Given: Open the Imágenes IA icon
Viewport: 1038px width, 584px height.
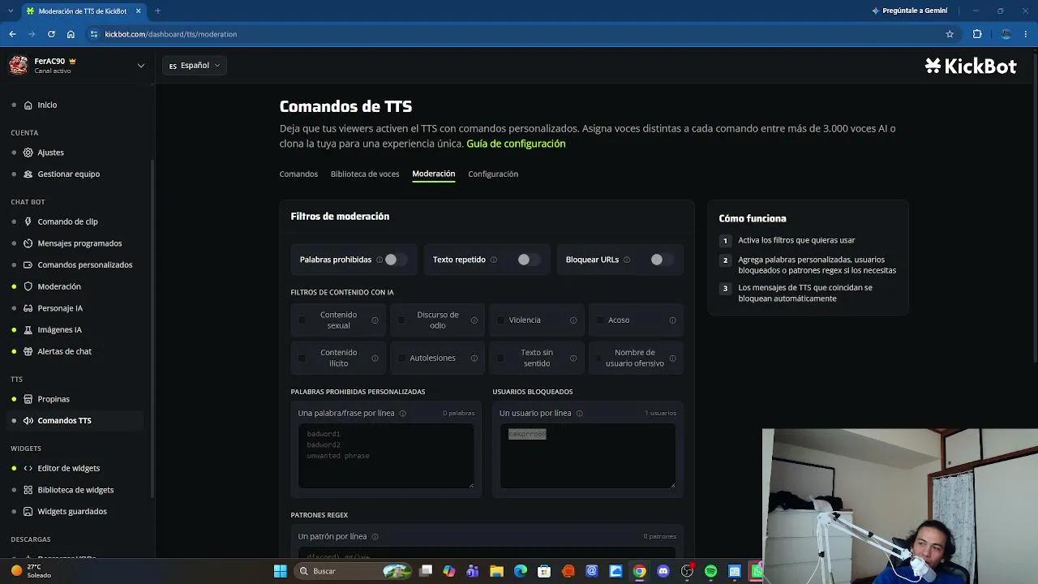Looking at the screenshot, I should (28, 329).
